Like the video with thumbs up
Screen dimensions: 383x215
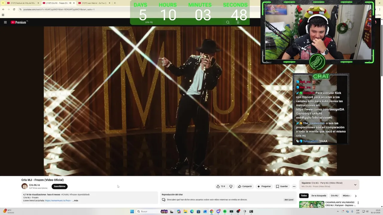221,186
